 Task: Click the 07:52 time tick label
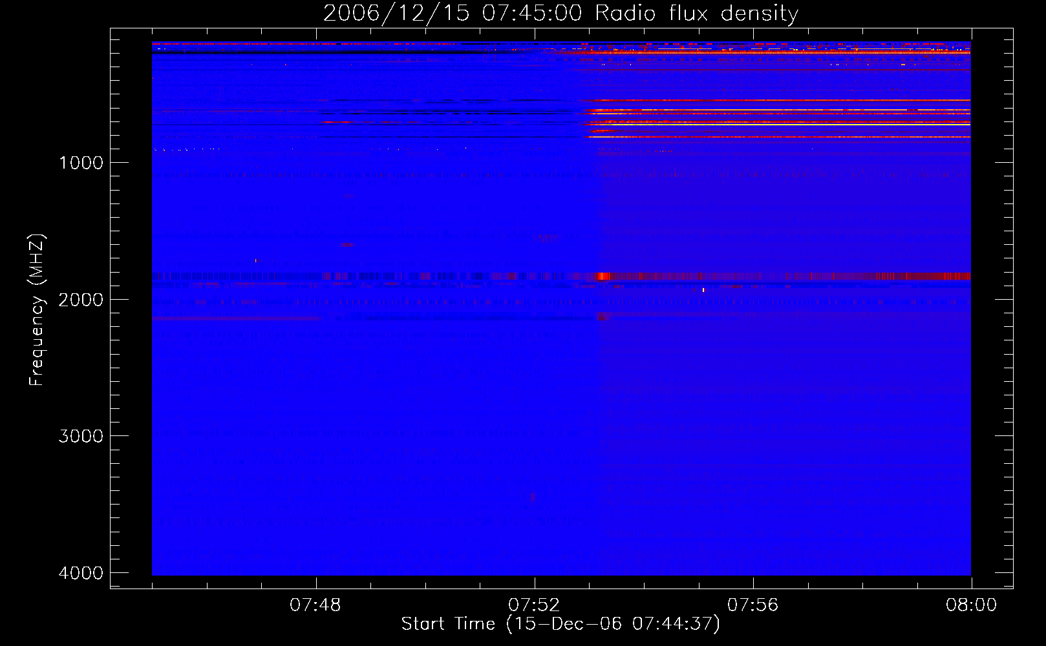click(x=534, y=605)
